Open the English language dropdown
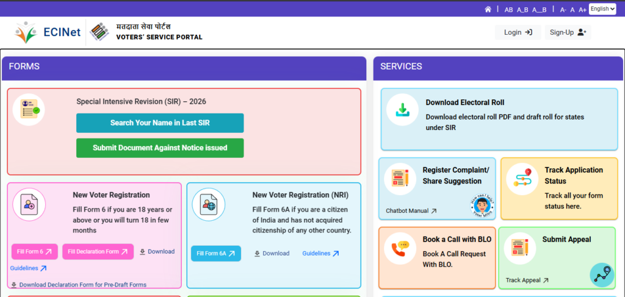 click(x=602, y=9)
